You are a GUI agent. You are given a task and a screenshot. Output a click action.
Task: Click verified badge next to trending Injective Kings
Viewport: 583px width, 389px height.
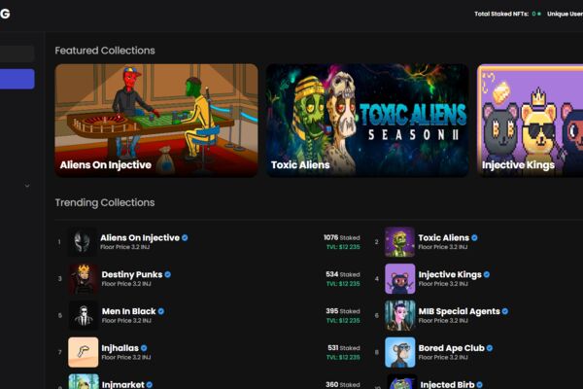tap(487, 274)
